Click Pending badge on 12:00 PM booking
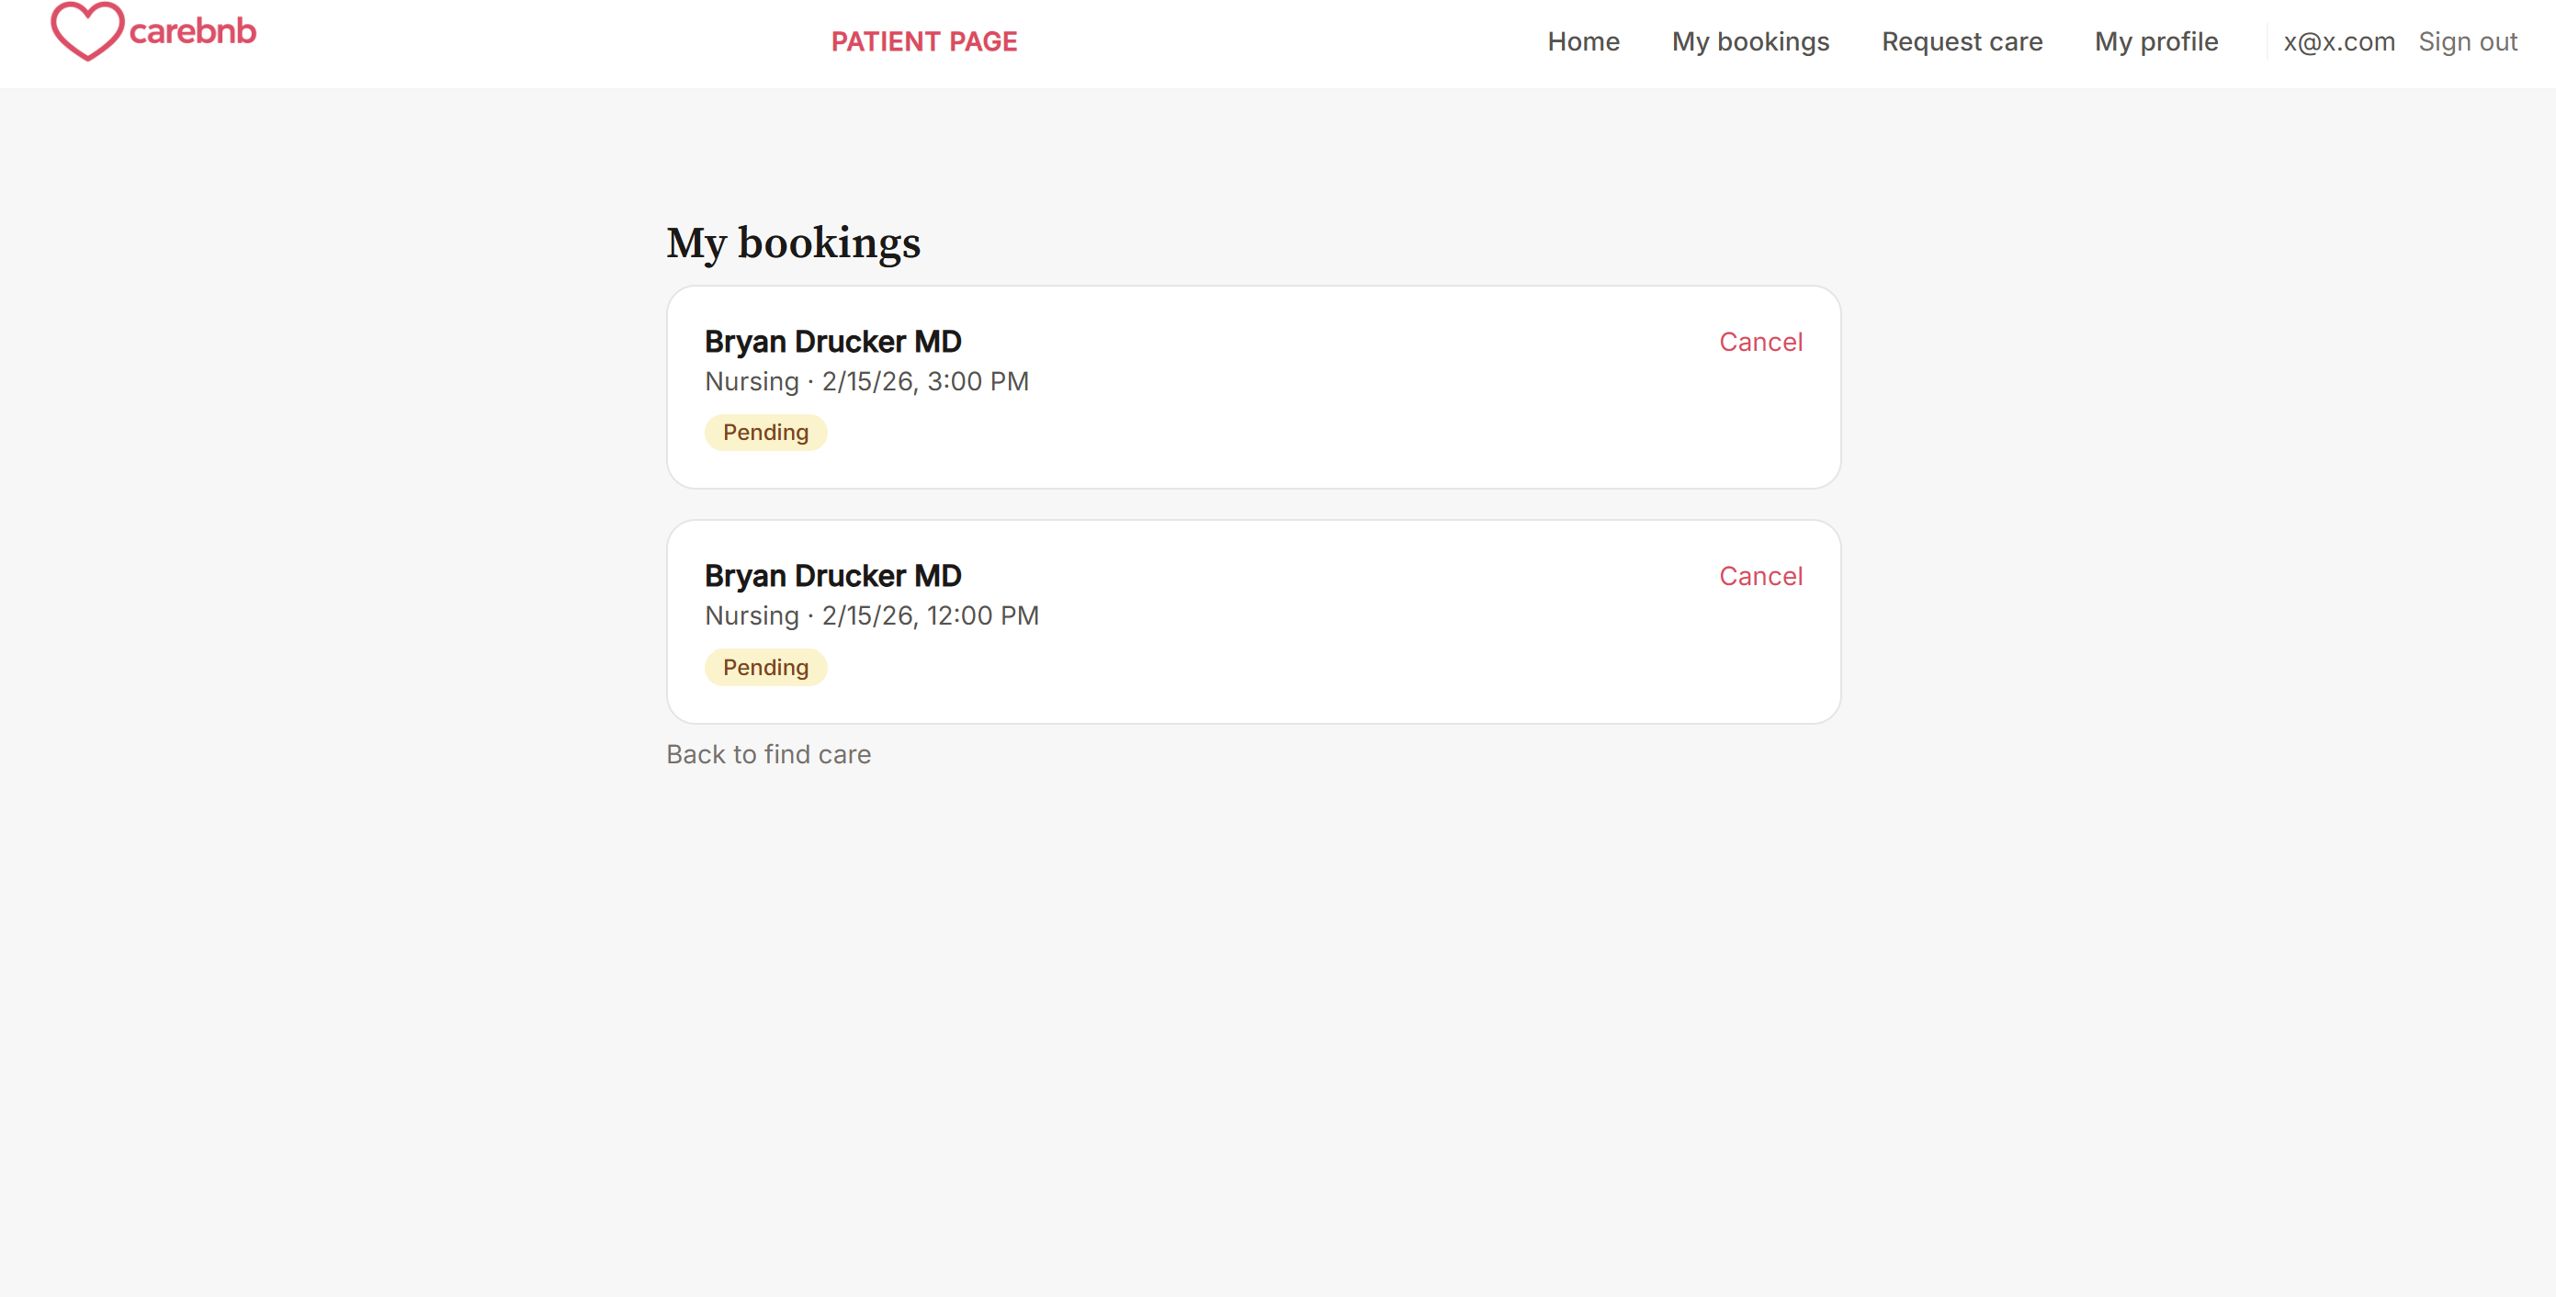The width and height of the screenshot is (2556, 1297). click(765, 667)
